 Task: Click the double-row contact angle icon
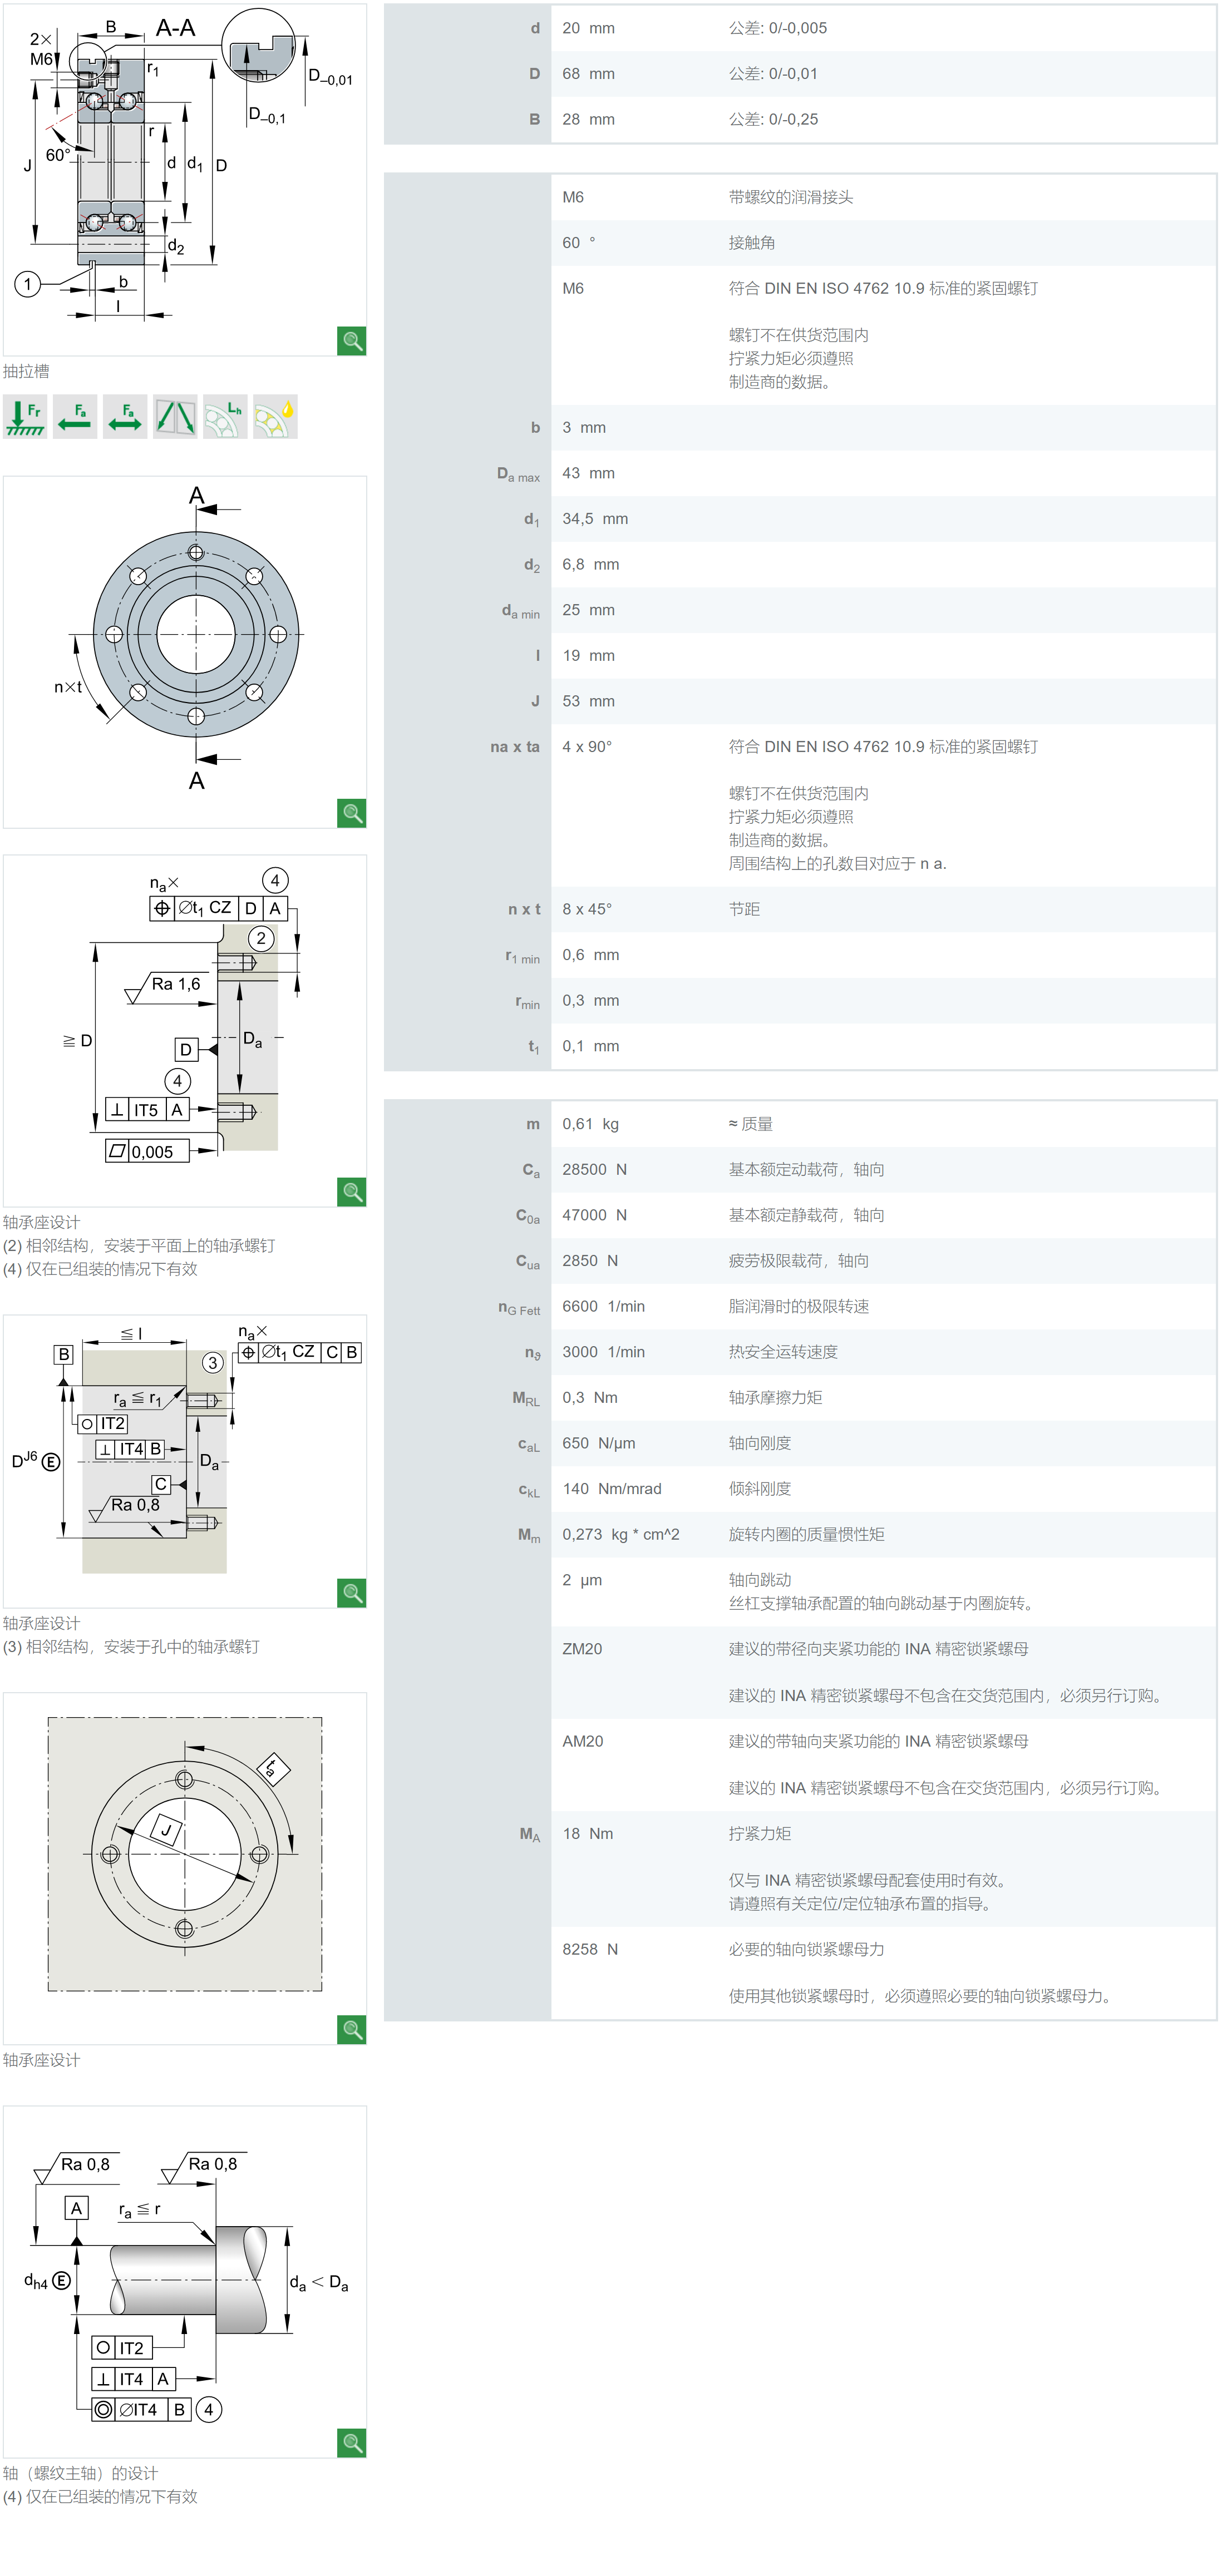point(175,417)
